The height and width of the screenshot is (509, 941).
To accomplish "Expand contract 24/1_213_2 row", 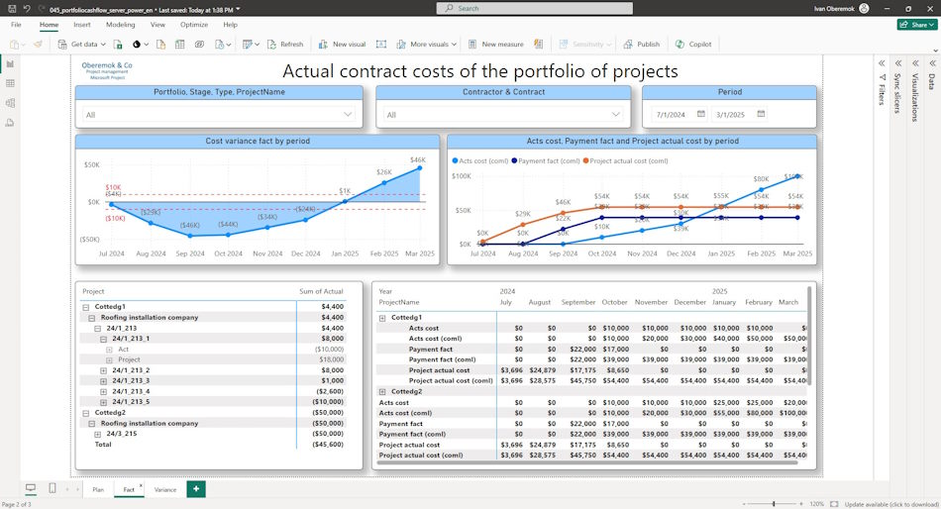I will tap(103, 370).
